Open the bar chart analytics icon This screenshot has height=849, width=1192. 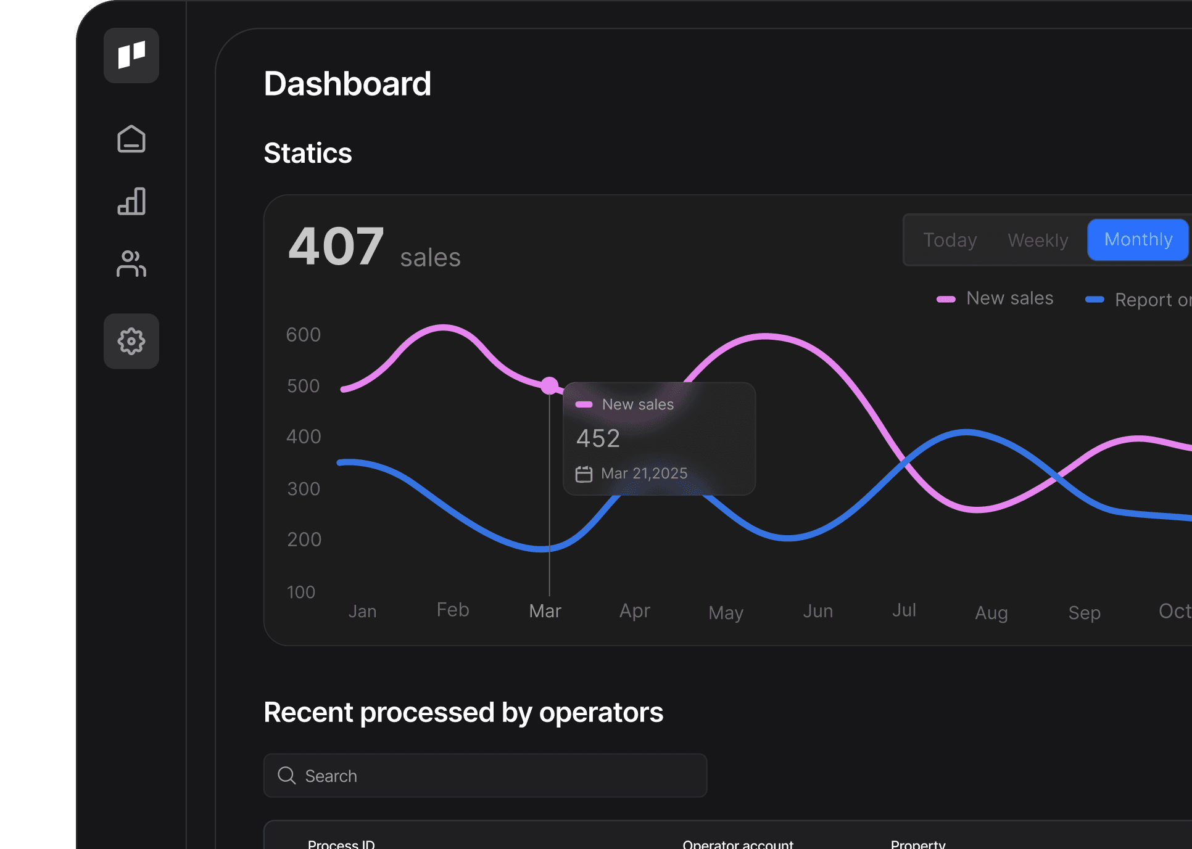131,202
